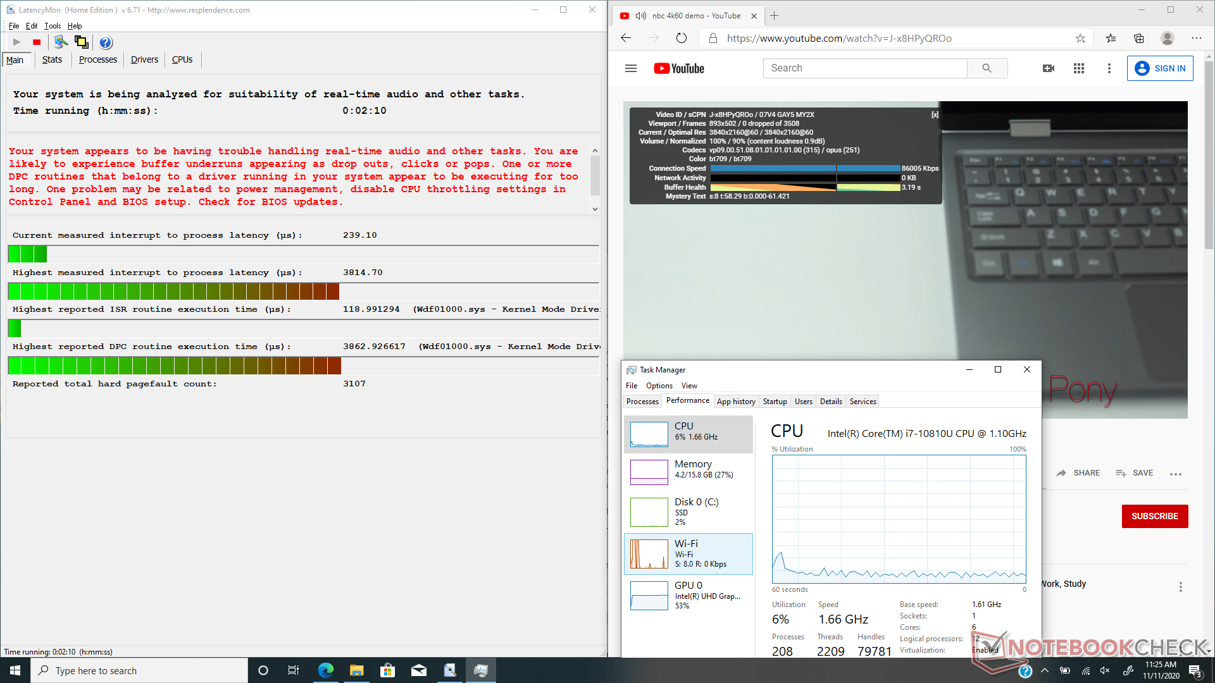
Task: Open the YouTube apps grid icon
Action: (x=1079, y=68)
